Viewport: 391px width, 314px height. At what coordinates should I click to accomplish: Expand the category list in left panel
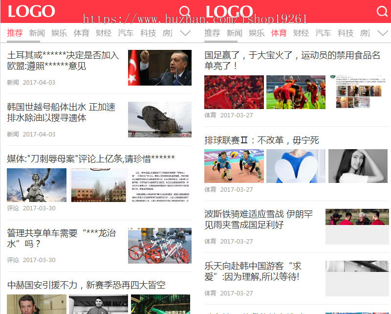point(185,33)
